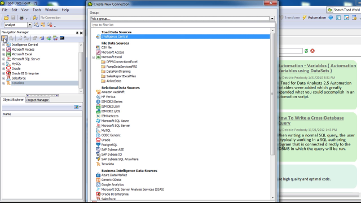Select the DFPSConnectionExcel folder
This screenshot has width=361, height=203.
click(x=122, y=62)
